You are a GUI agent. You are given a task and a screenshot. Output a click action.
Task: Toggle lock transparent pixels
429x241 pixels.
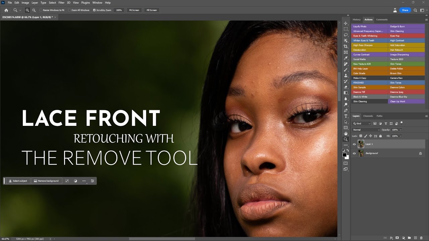pyautogui.click(x=361, y=136)
